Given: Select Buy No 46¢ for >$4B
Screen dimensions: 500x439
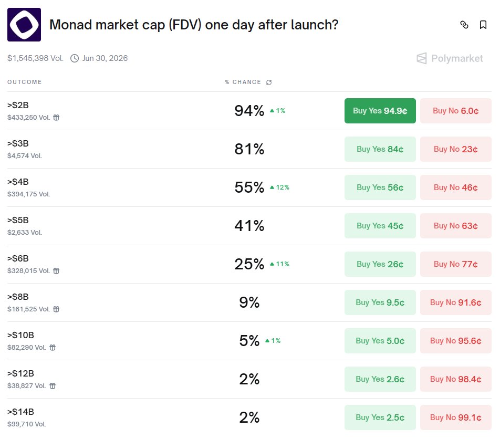Looking at the screenshot, I should (455, 187).
